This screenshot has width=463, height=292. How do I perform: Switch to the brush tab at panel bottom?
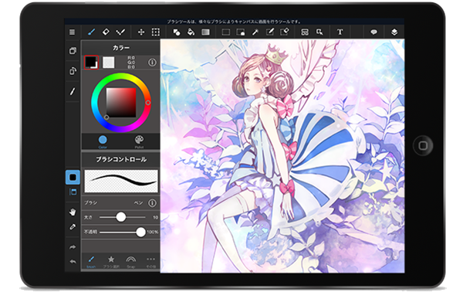91,262
